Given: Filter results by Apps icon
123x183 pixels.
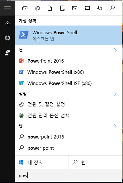Looking at the screenshot, I should click(25, 8).
